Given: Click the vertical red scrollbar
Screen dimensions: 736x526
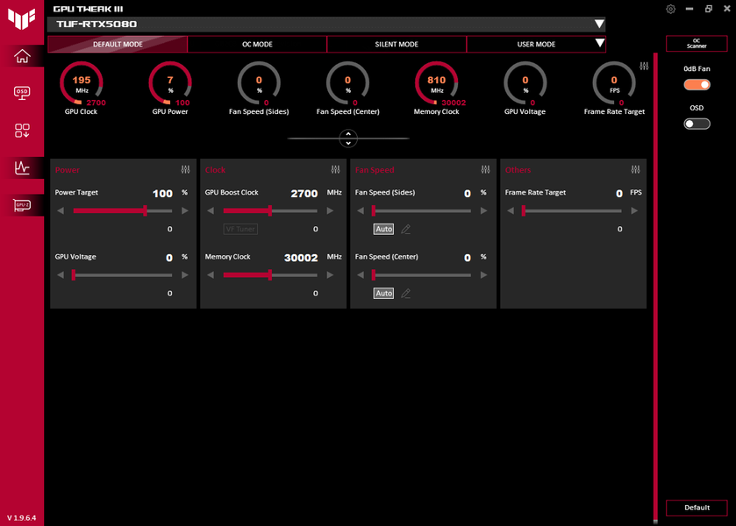Looking at the screenshot, I should 655,286.
